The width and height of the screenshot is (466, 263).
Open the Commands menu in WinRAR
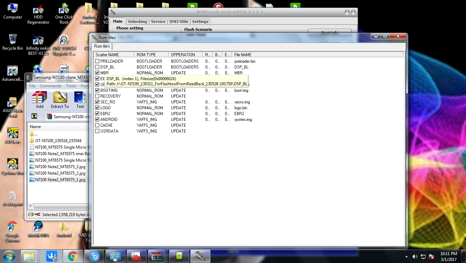[x=51, y=86]
